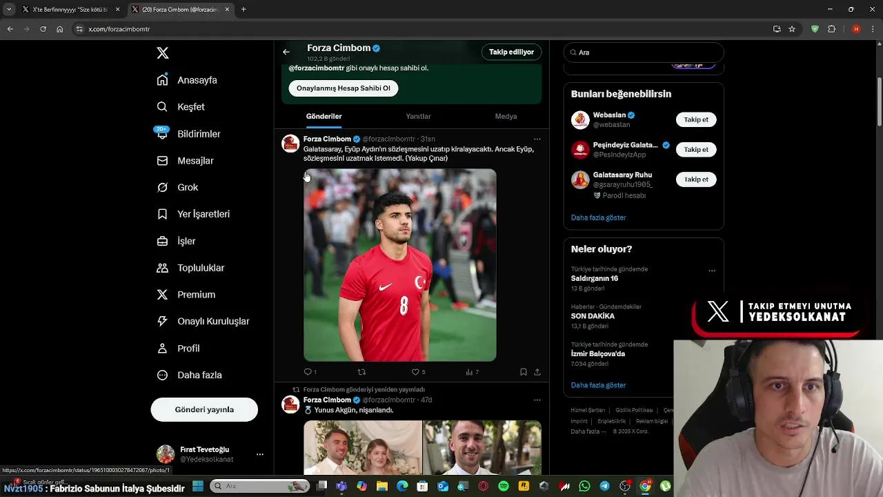The height and width of the screenshot is (497, 883).
Task: Open more options on Eyüp Aydın post
Action: tap(537, 139)
